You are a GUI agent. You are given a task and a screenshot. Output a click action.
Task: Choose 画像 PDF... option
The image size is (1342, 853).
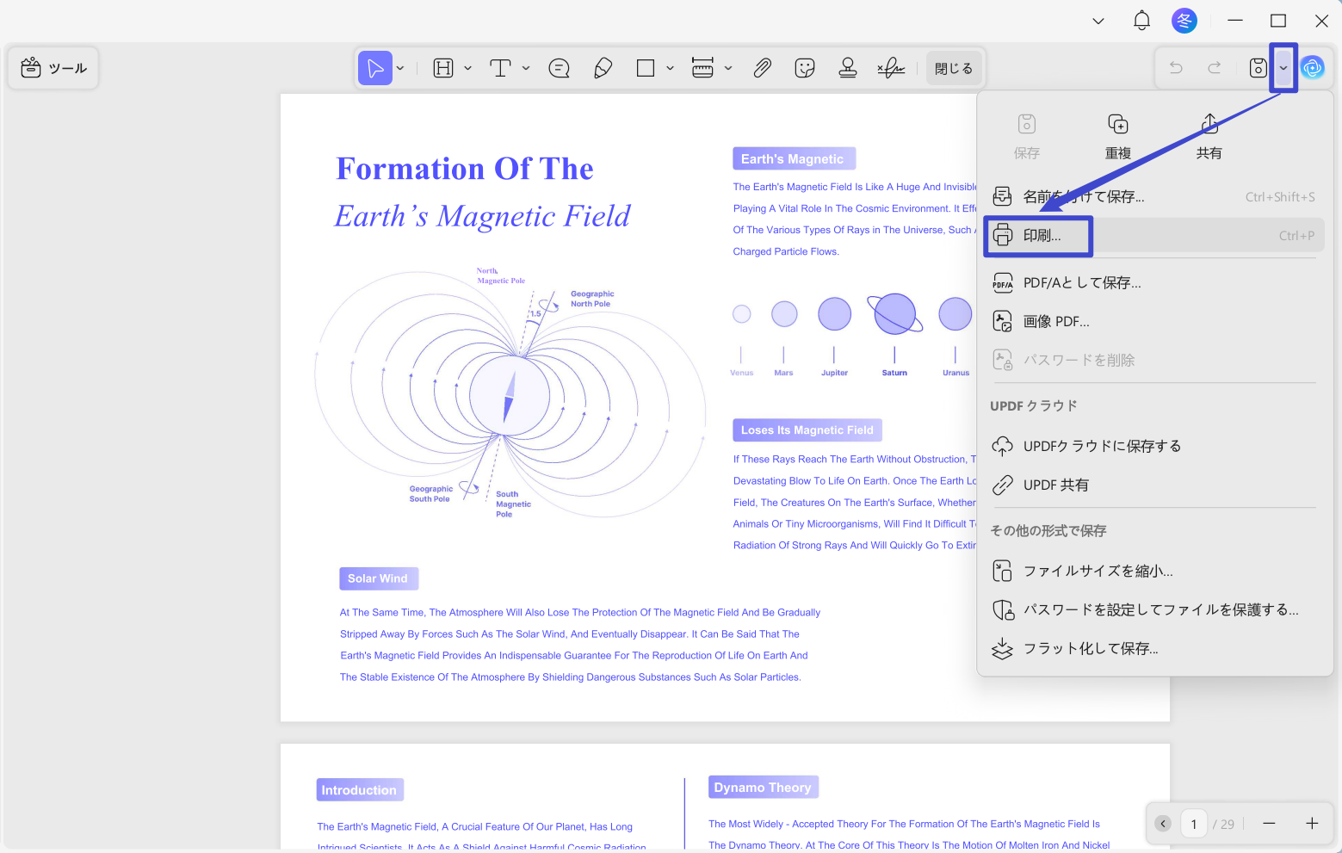coord(1153,322)
